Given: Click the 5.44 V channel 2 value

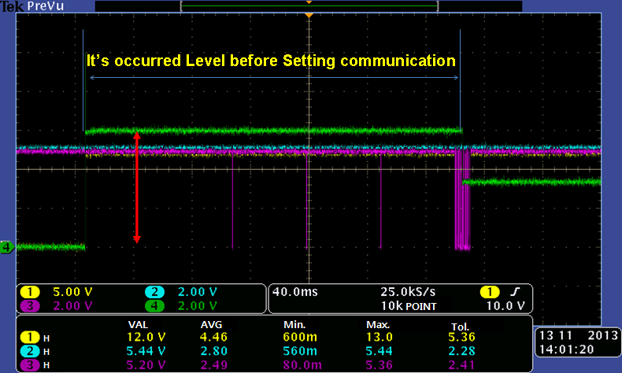Looking at the screenshot, I should (x=146, y=351).
